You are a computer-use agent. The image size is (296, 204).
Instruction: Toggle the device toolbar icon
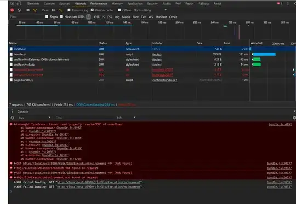tap(19, 4)
